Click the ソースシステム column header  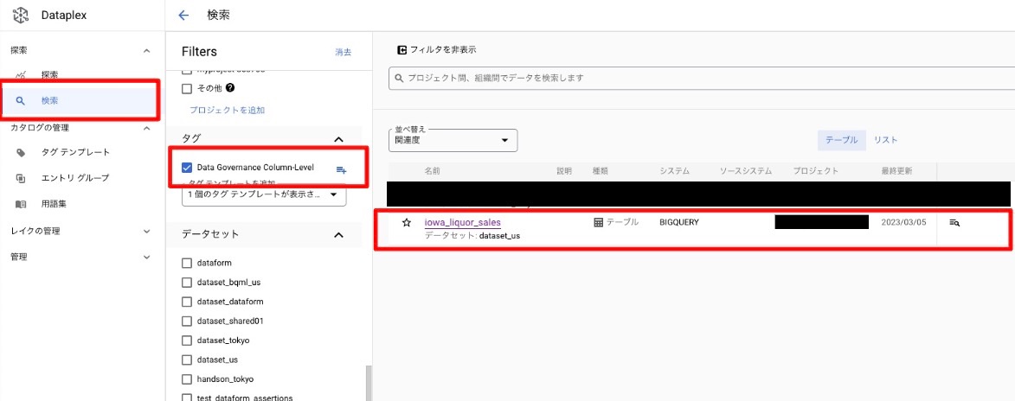[x=746, y=171]
